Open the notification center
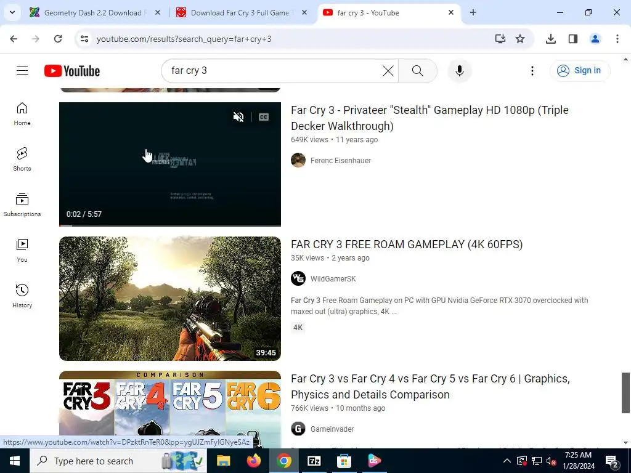This screenshot has height=473, width=631. coord(612,461)
